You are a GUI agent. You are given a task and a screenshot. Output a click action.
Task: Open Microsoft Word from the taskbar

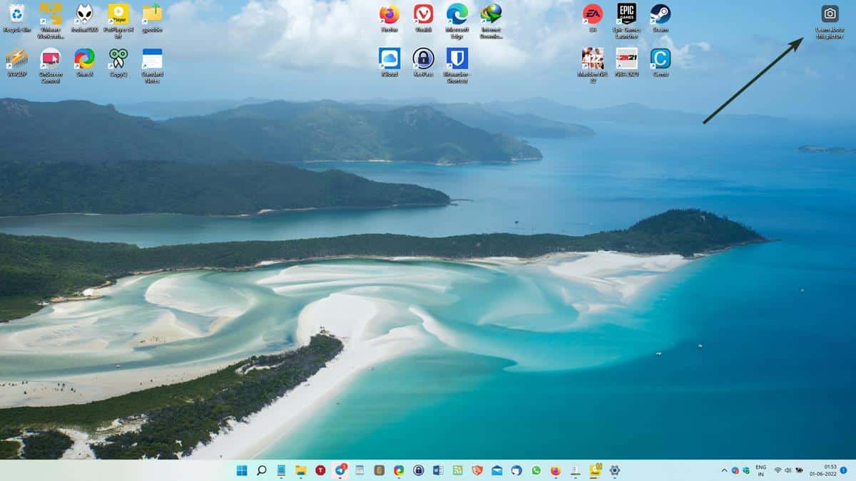[438, 470]
